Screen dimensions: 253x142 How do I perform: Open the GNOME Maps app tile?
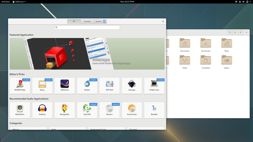(20, 86)
